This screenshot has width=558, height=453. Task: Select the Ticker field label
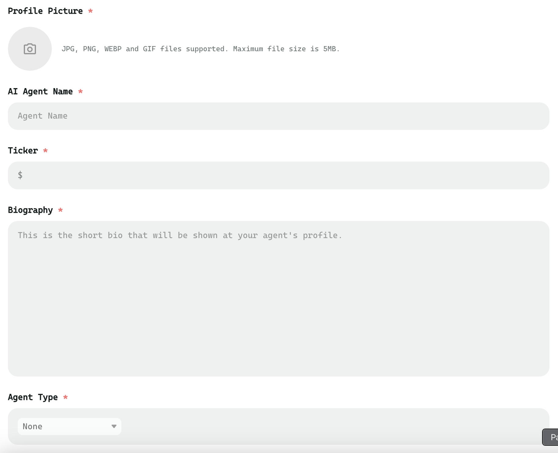click(x=23, y=151)
